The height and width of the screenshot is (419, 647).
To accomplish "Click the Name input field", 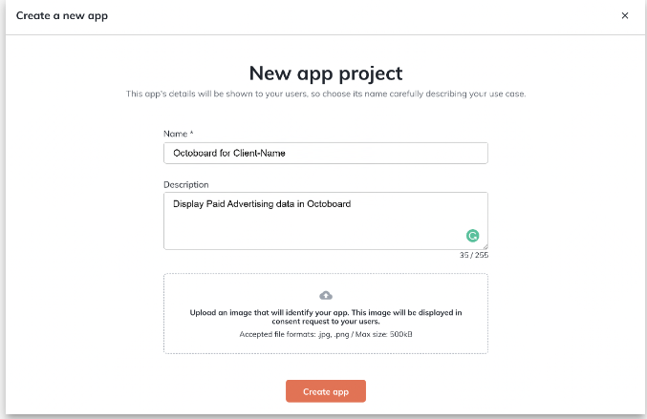I will coord(325,153).
